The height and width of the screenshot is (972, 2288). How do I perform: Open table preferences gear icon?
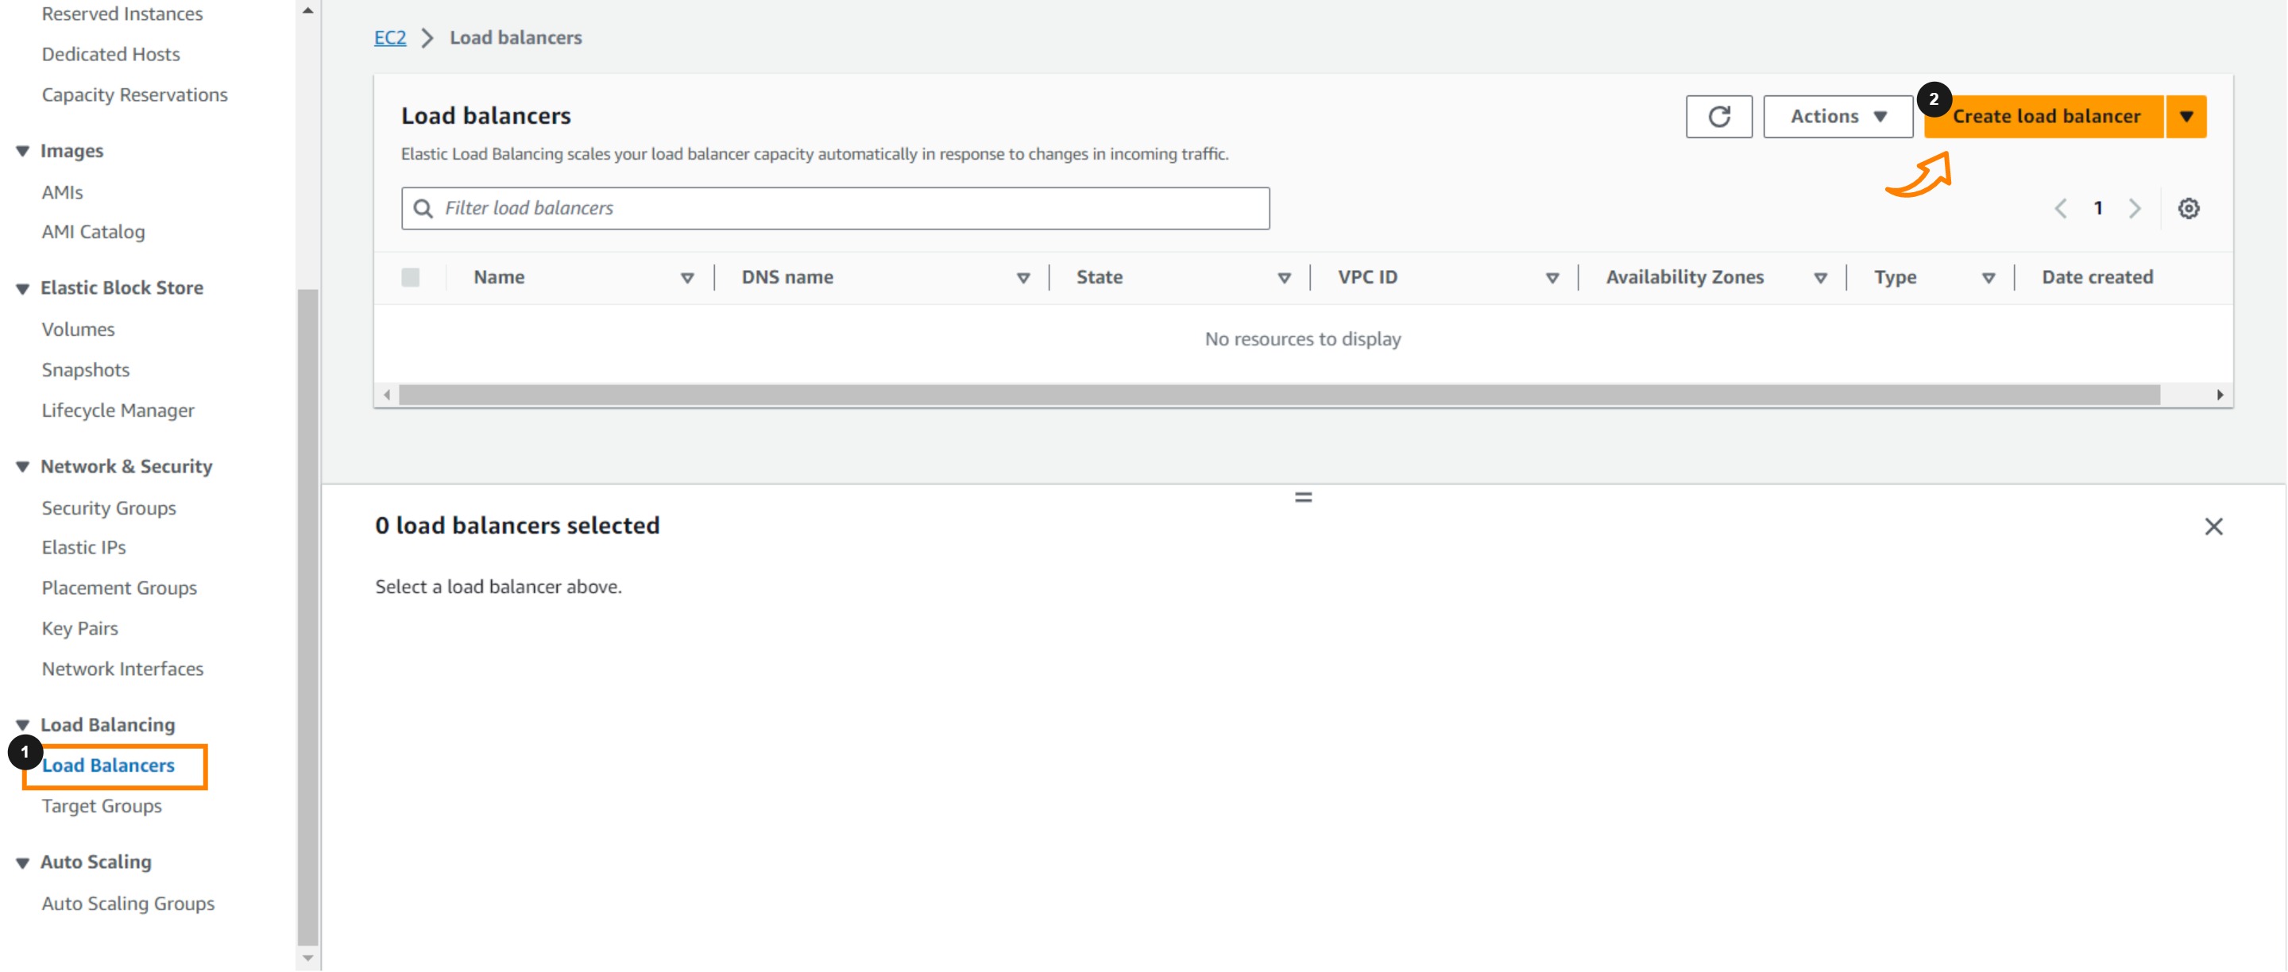click(2188, 208)
